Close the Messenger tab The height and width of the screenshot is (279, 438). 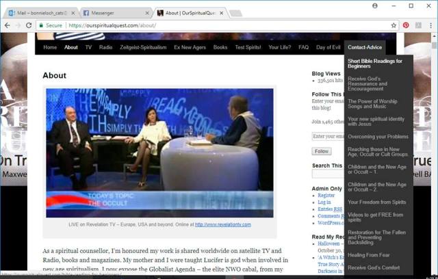[147, 12]
